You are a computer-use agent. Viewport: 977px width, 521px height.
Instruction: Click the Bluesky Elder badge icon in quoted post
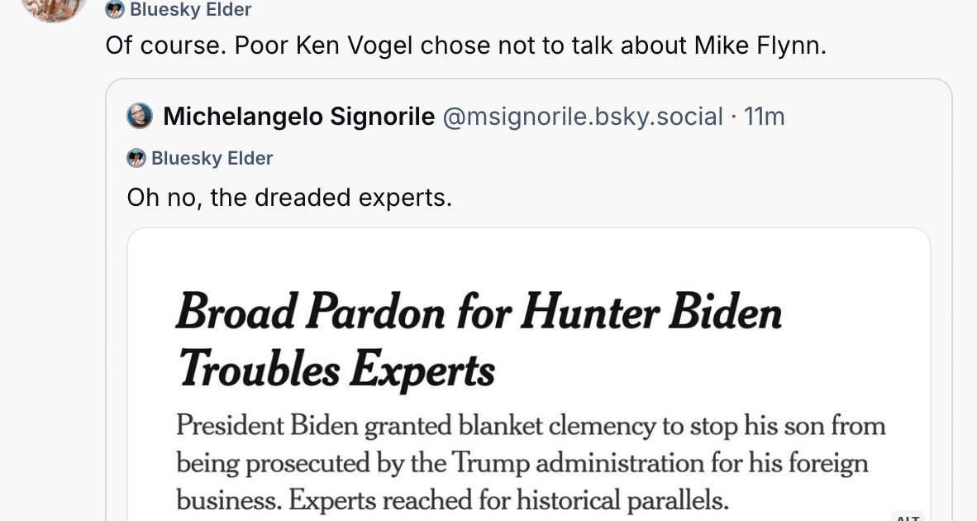coord(136,158)
